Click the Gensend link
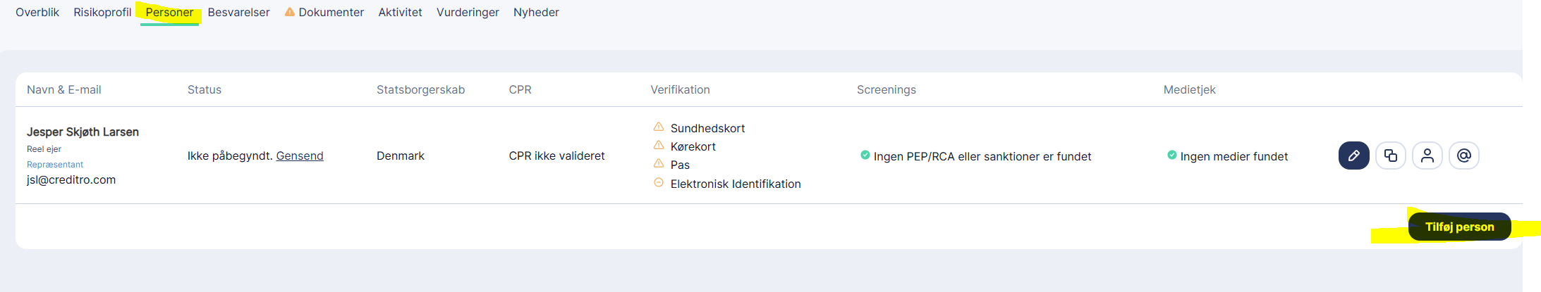 click(x=300, y=155)
